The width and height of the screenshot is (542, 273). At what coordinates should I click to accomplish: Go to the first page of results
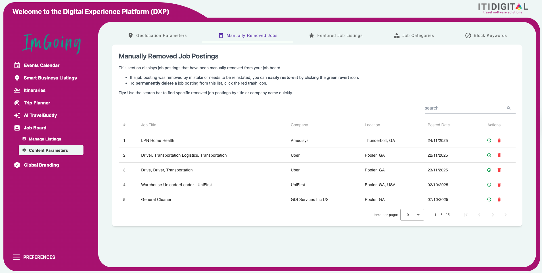pos(466,215)
